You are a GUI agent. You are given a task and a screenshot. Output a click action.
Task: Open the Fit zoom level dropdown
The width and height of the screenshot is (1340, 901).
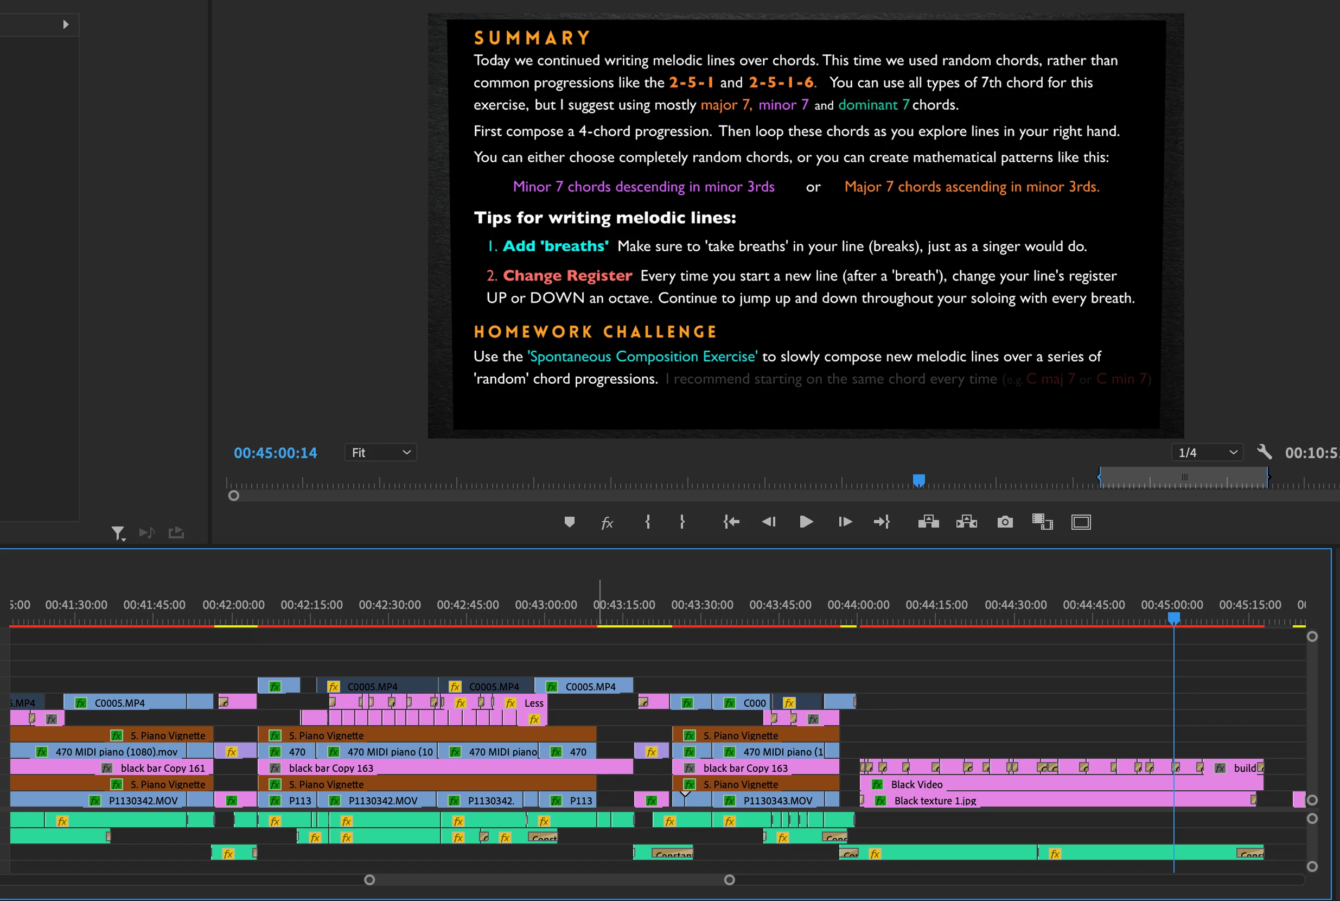[381, 453]
